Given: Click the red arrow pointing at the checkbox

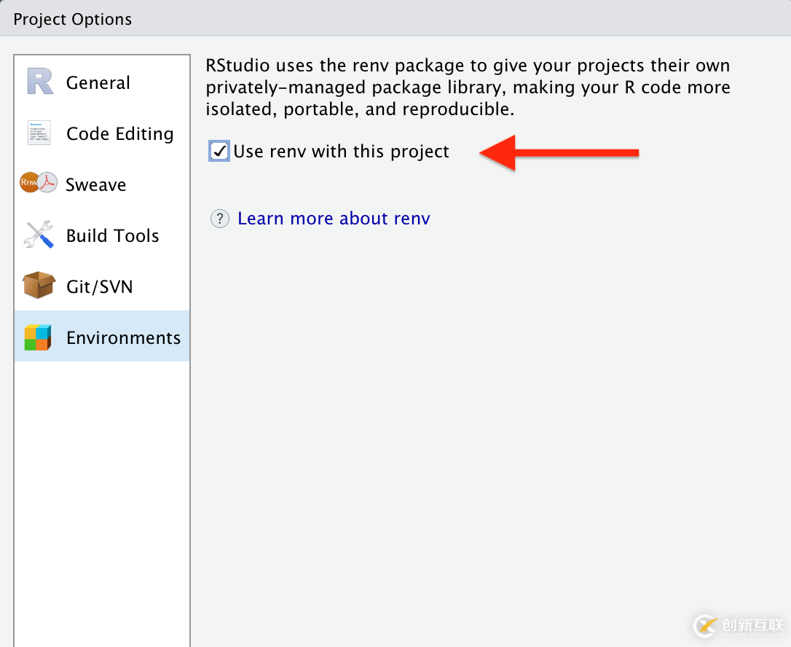Looking at the screenshot, I should (x=559, y=152).
